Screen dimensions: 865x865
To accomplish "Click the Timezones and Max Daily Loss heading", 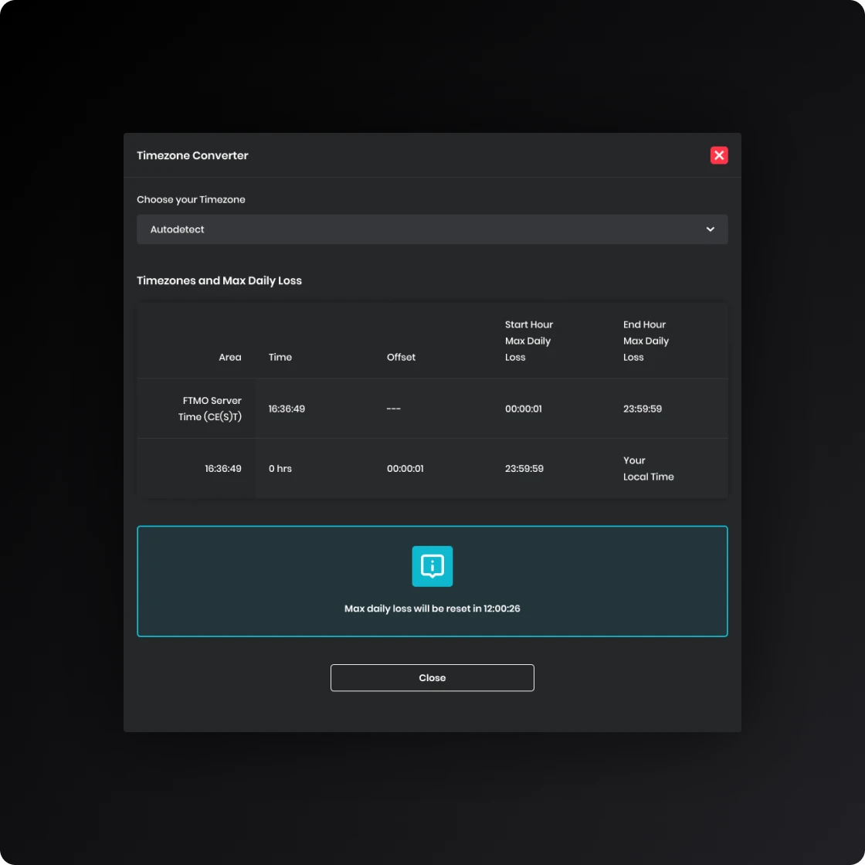I will pos(219,280).
